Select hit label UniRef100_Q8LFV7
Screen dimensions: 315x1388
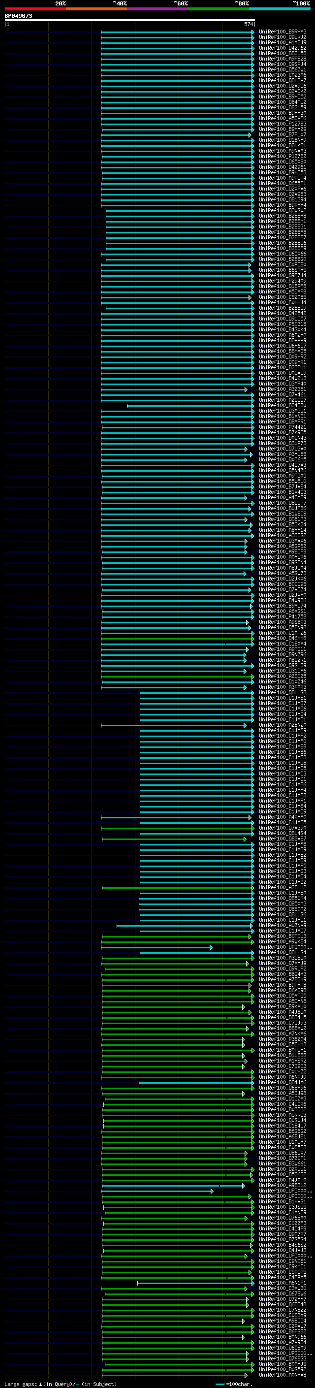point(282,80)
